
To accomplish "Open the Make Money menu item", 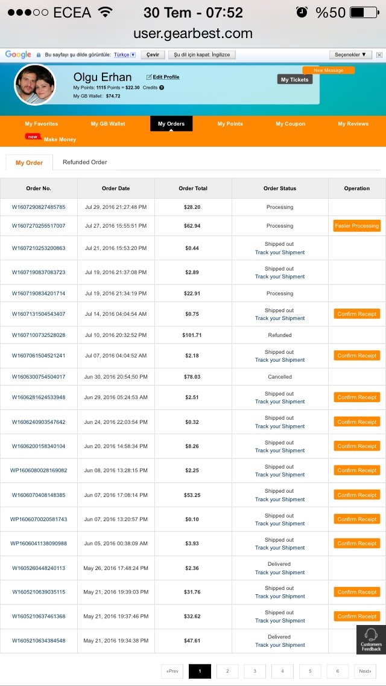I will tap(60, 139).
